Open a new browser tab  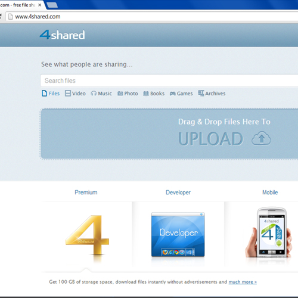click(52, 5)
